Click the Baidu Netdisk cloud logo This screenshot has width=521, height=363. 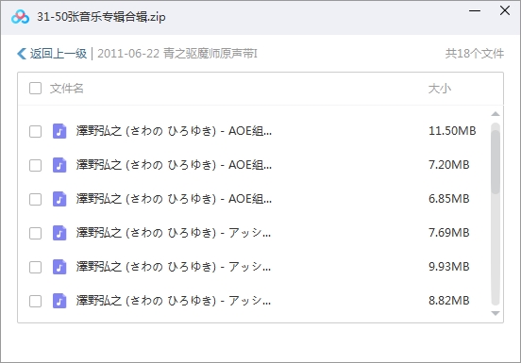coord(20,17)
